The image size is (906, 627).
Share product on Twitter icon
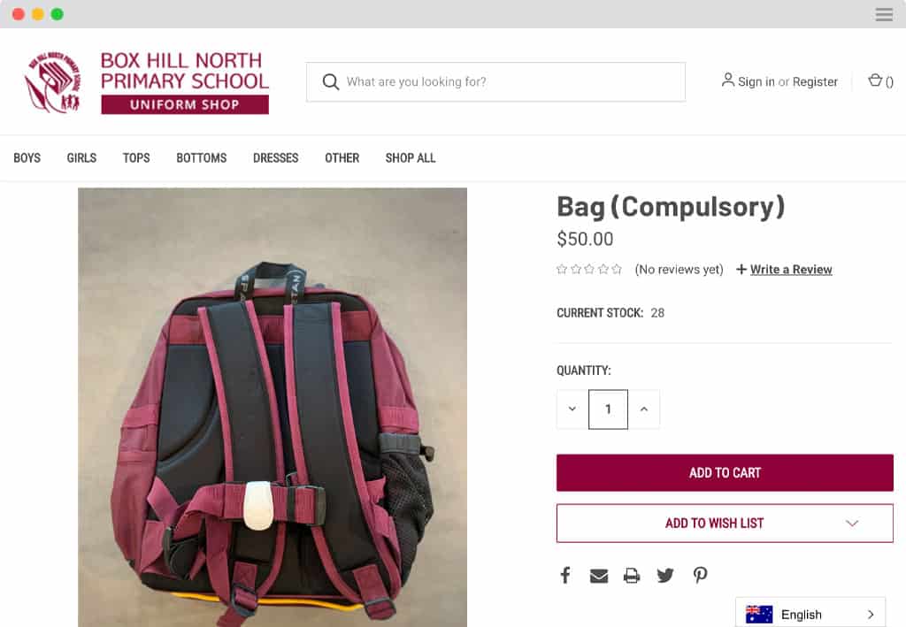[x=665, y=575]
